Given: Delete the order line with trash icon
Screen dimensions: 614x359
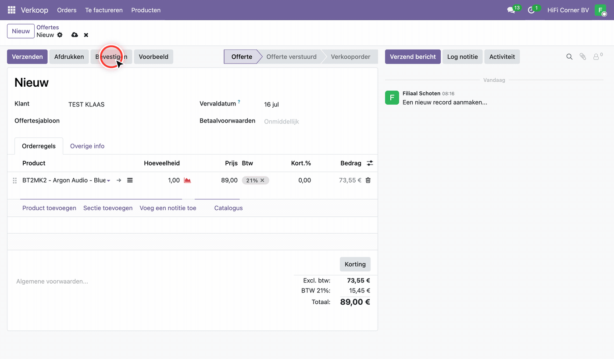Looking at the screenshot, I should pos(368,180).
